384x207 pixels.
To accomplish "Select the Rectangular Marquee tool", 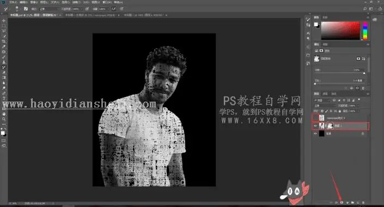I will [x=4, y=26].
